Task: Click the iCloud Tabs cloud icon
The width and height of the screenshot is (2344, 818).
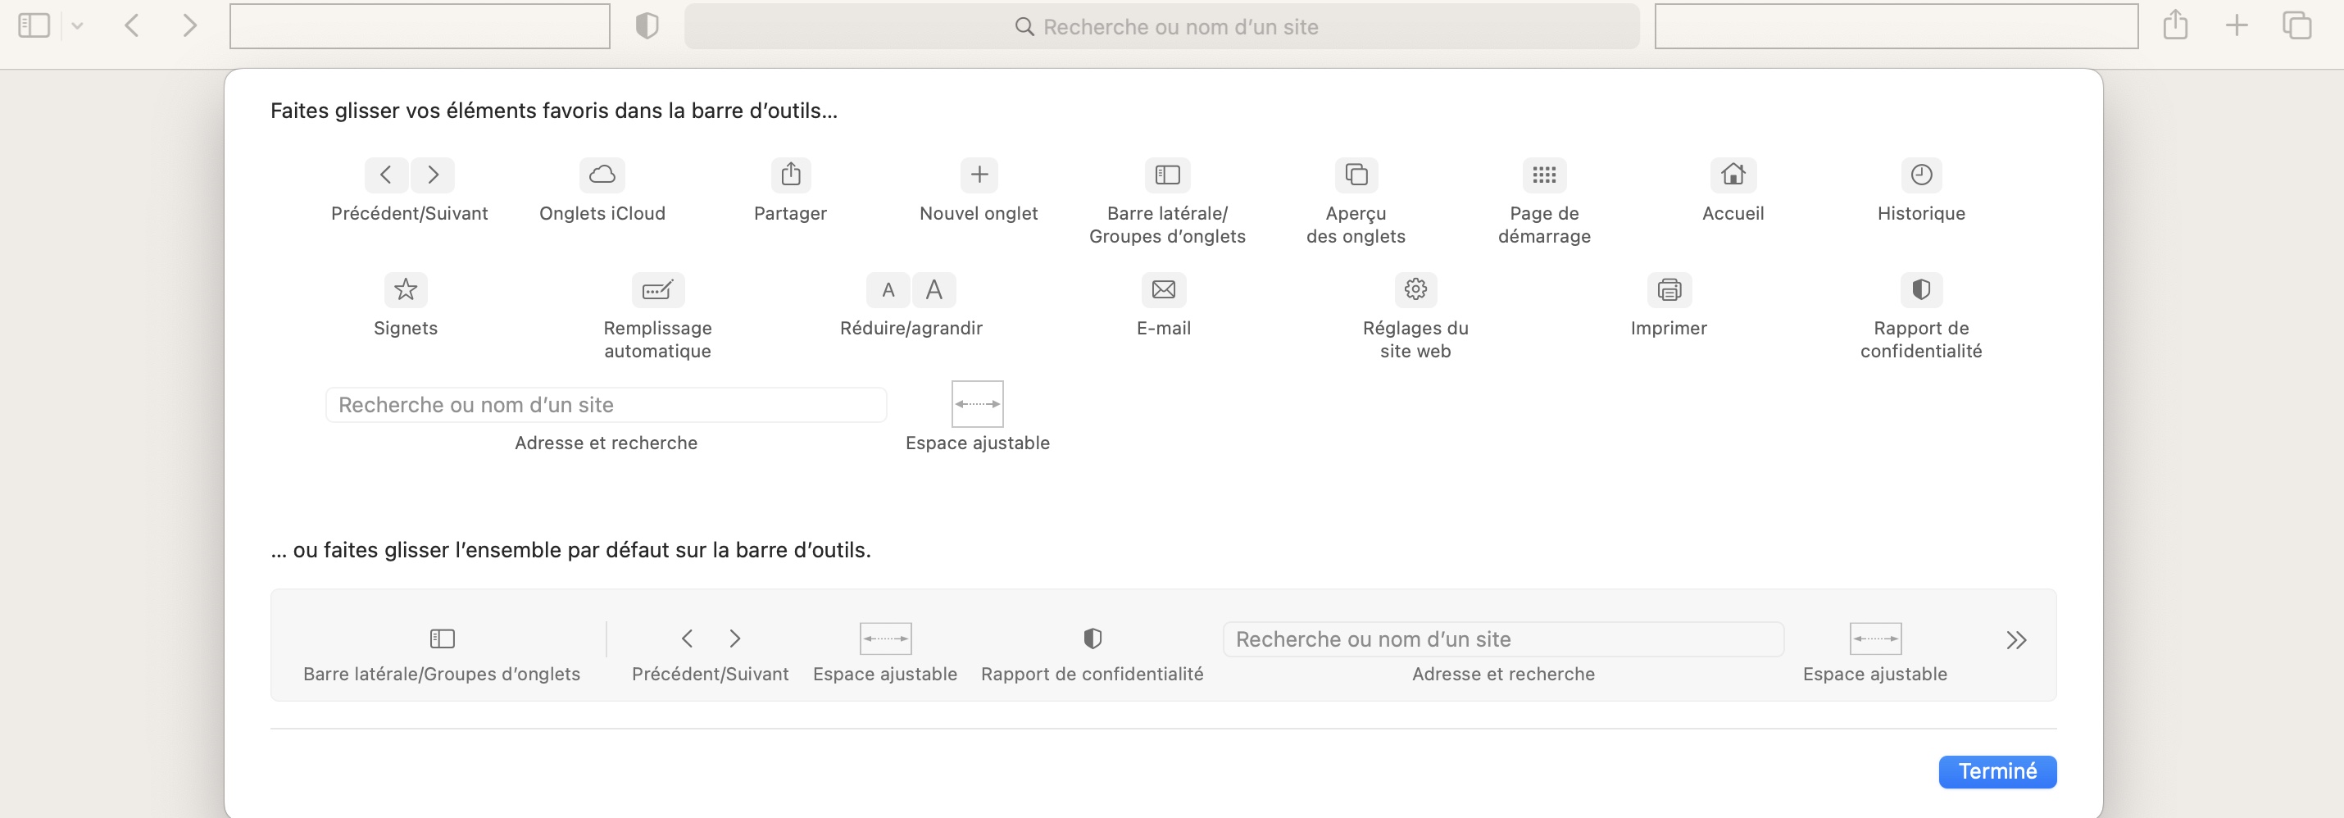Action: [602, 175]
